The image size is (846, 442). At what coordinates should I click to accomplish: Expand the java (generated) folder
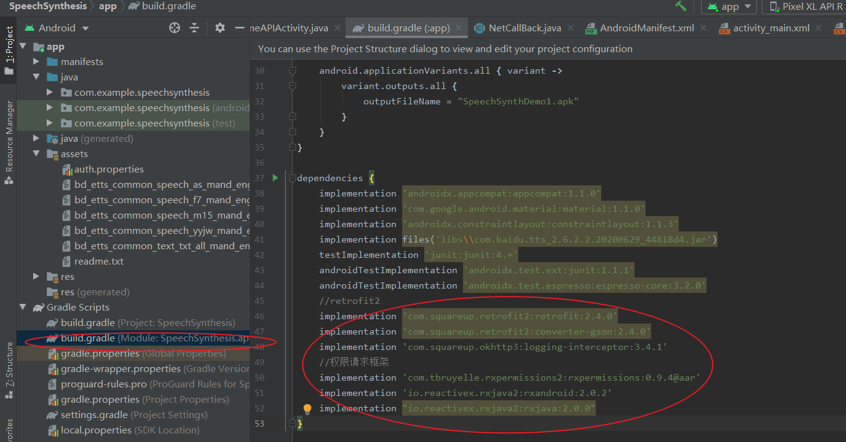point(36,139)
